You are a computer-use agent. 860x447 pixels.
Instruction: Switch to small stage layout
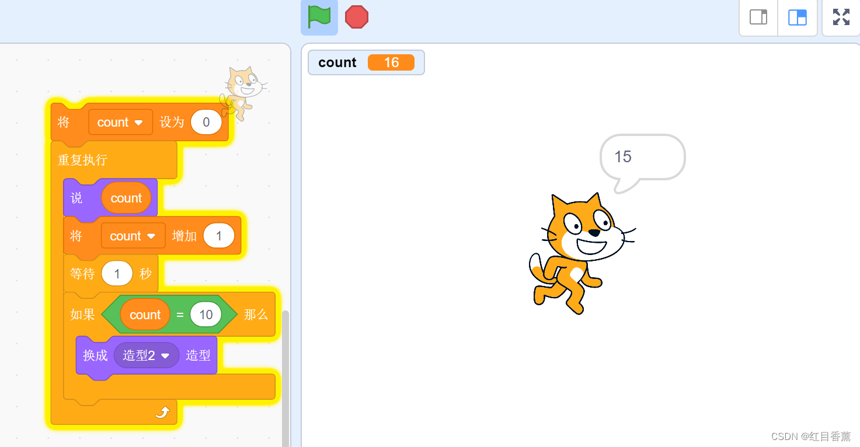[758, 18]
